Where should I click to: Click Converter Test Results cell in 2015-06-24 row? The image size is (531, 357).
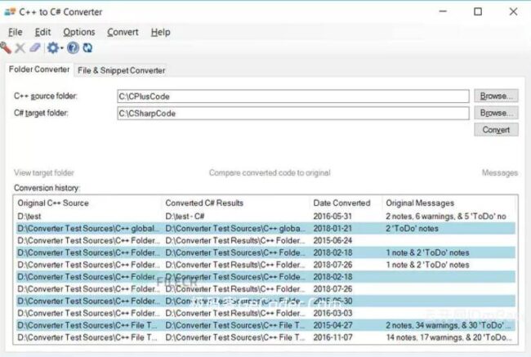click(x=235, y=240)
